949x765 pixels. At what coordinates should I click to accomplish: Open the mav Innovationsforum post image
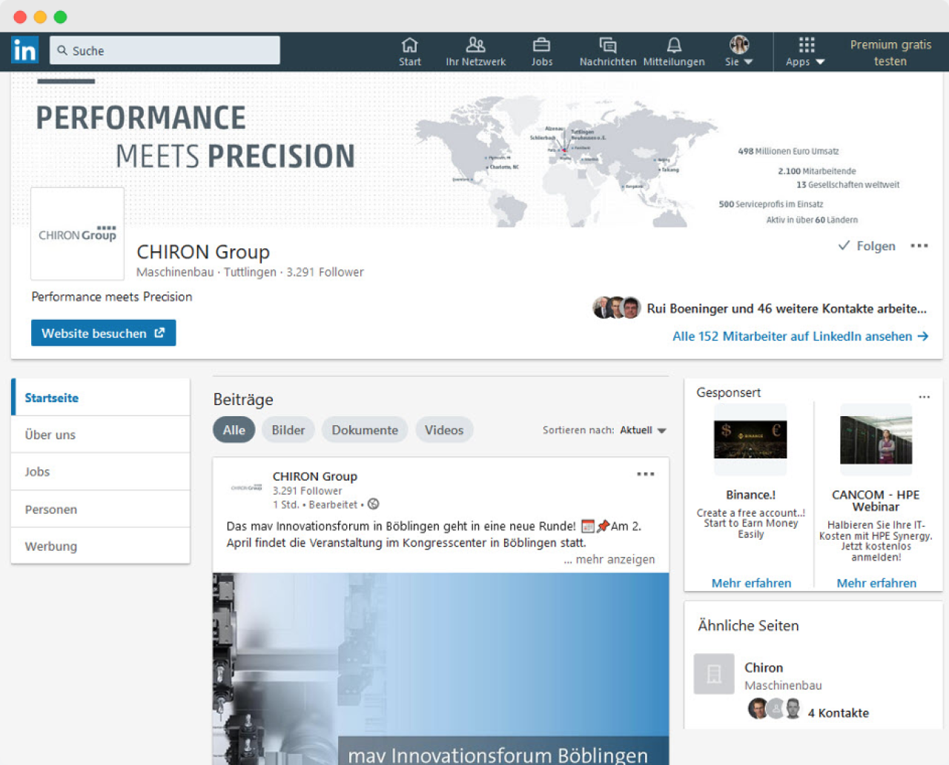(441, 669)
